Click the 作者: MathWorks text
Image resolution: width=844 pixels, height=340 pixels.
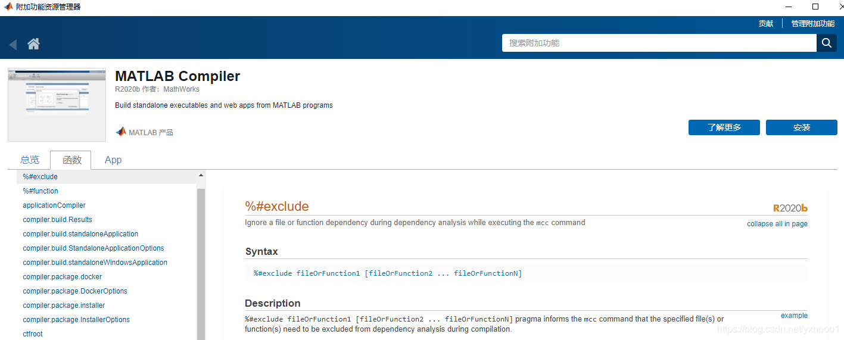(x=170, y=89)
